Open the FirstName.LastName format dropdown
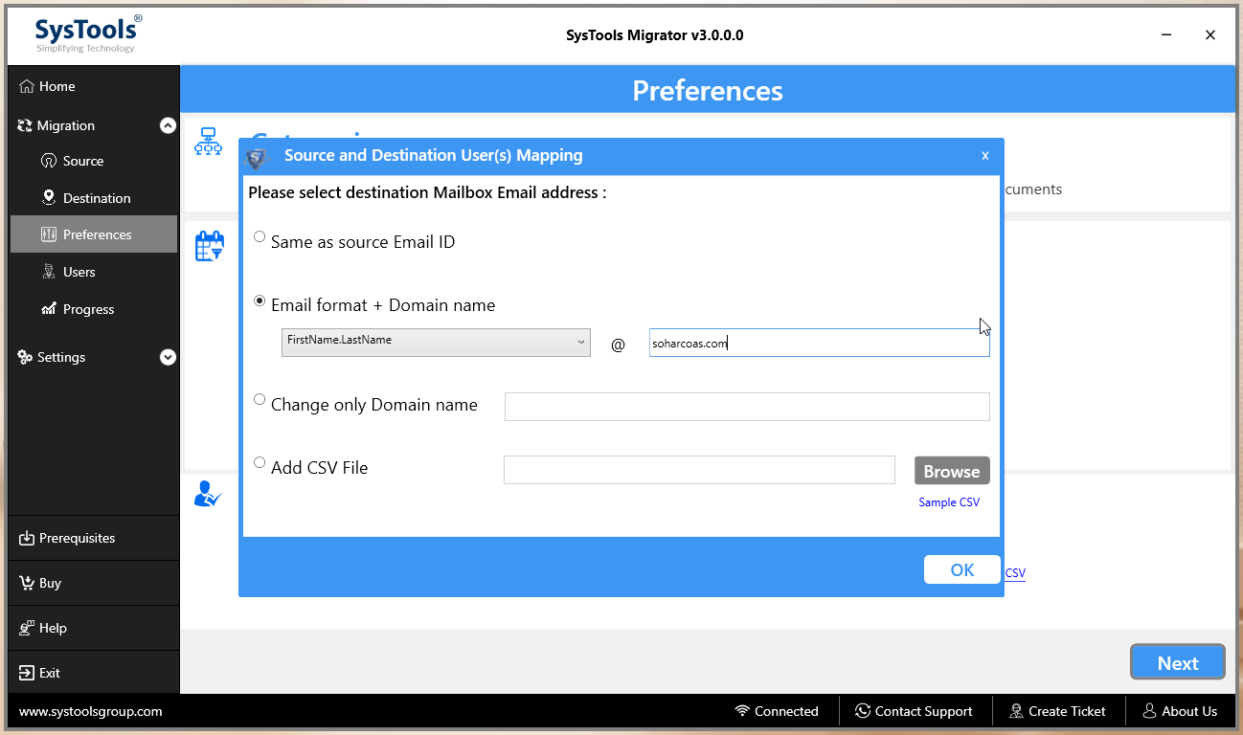This screenshot has height=735, width=1243. tap(436, 343)
